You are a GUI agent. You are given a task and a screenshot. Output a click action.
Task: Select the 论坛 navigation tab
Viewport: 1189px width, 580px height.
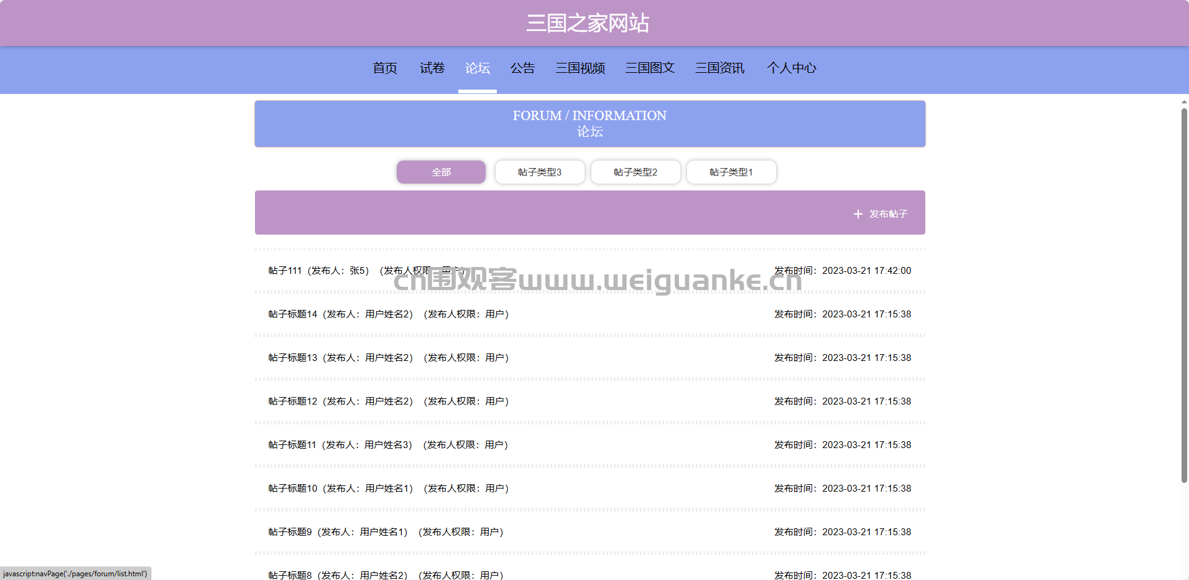coord(478,68)
